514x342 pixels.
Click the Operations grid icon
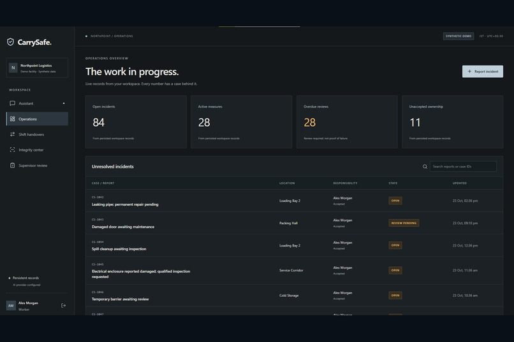coord(13,119)
